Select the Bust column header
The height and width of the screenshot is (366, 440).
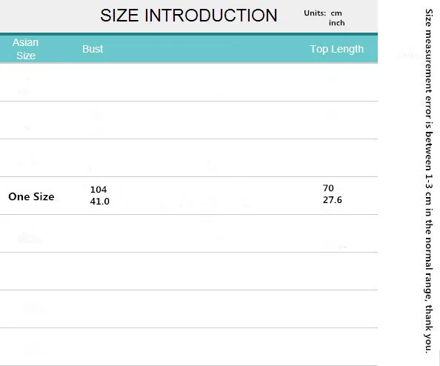click(x=93, y=49)
